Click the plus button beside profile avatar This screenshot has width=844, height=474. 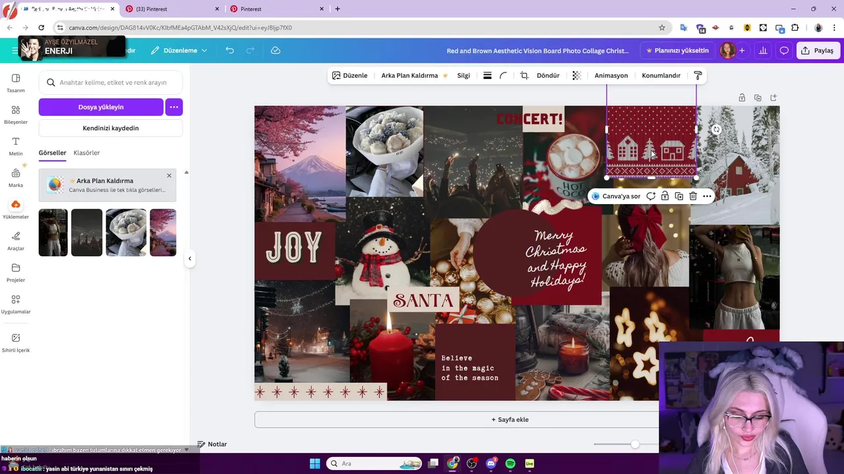pos(742,51)
